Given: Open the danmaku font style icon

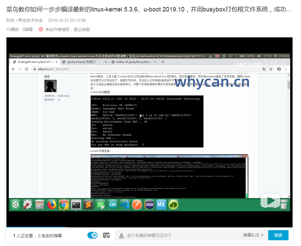Looking at the screenshot, I should [121, 235].
